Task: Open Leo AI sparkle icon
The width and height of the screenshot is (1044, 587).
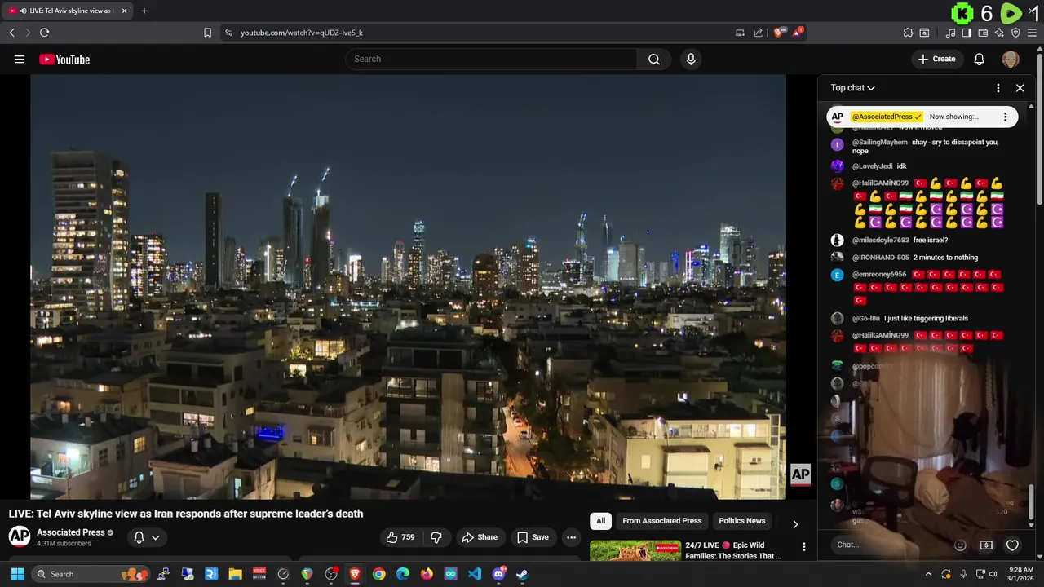Action: 999,33
